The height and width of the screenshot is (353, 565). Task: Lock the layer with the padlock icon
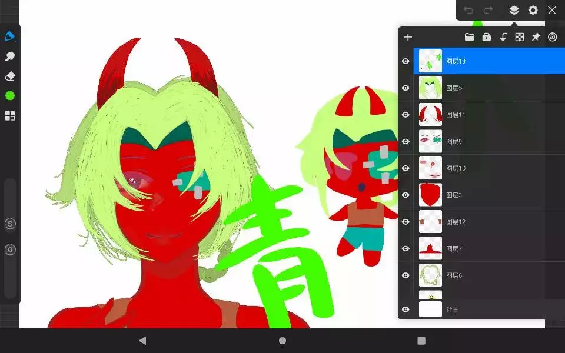pyautogui.click(x=486, y=37)
